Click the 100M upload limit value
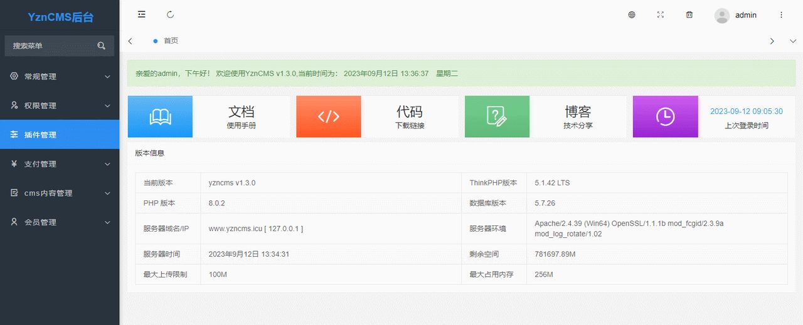Image resolution: width=803 pixels, height=325 pixels. pyautogui.click(x=218, y=274)
